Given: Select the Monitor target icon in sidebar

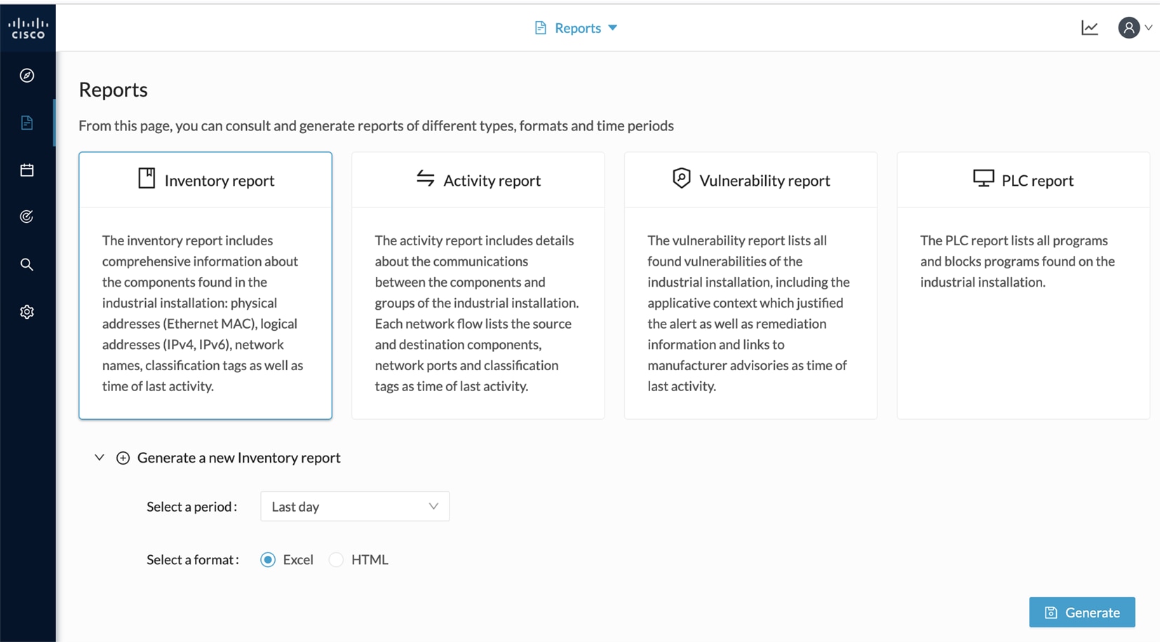Looking at the screenshot, I should click(x=27, y=216).
